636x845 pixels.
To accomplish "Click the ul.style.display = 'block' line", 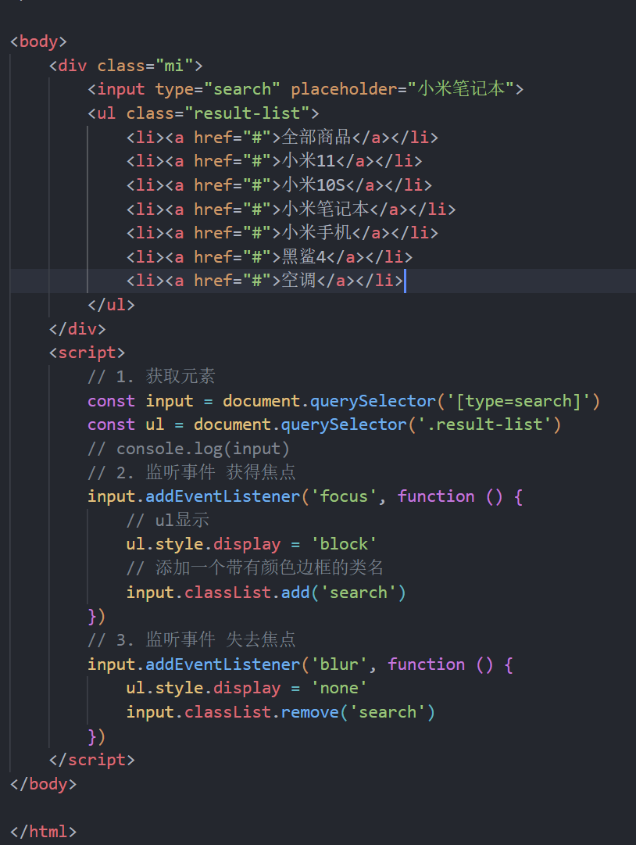I will coord(251,544).
